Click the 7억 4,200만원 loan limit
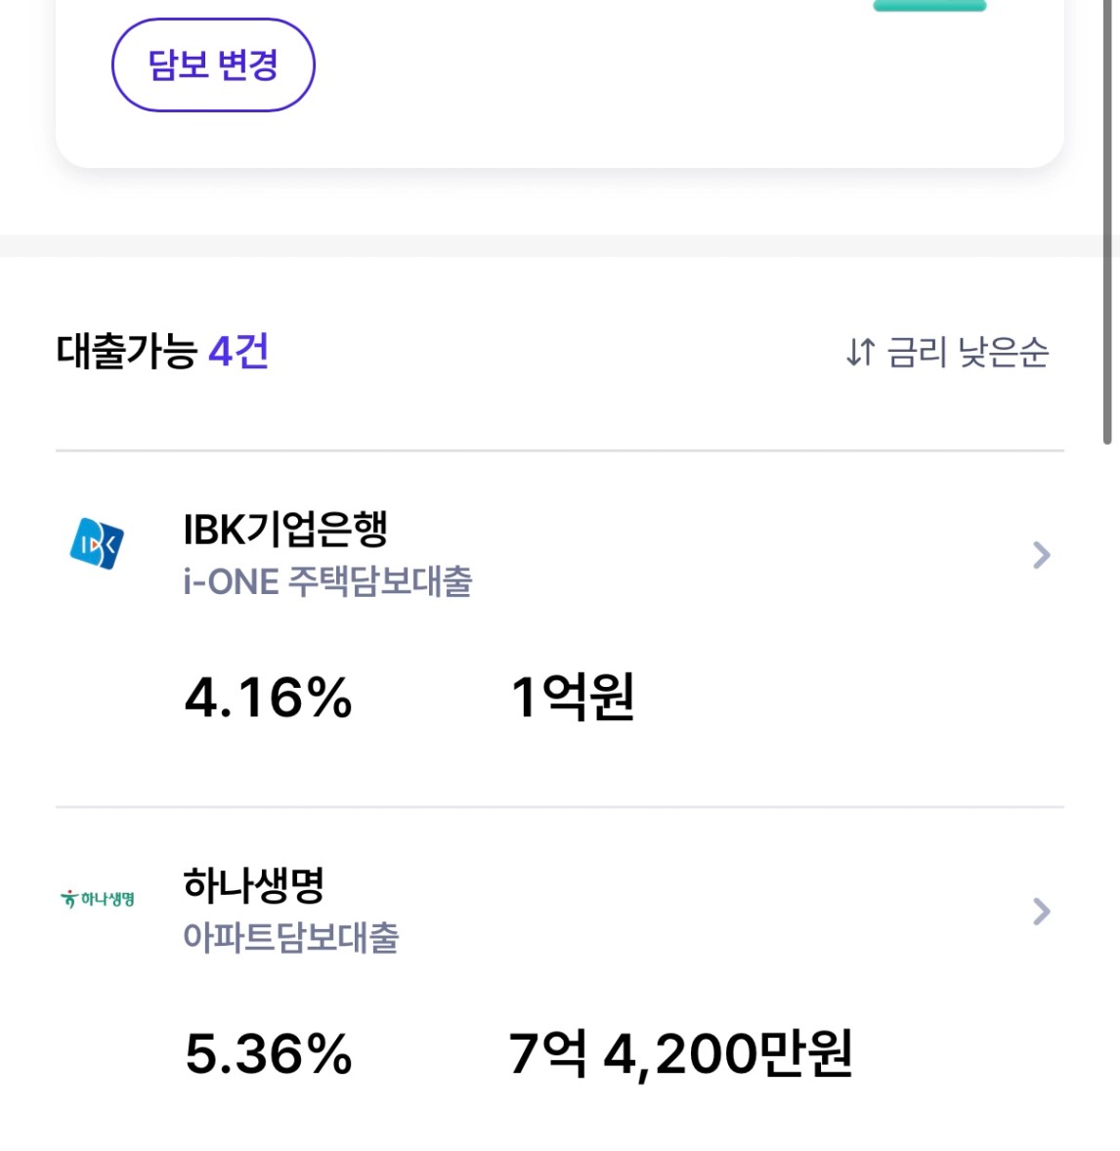Viewport: 1120px width, 1151px height. [x=680, y=1053]
